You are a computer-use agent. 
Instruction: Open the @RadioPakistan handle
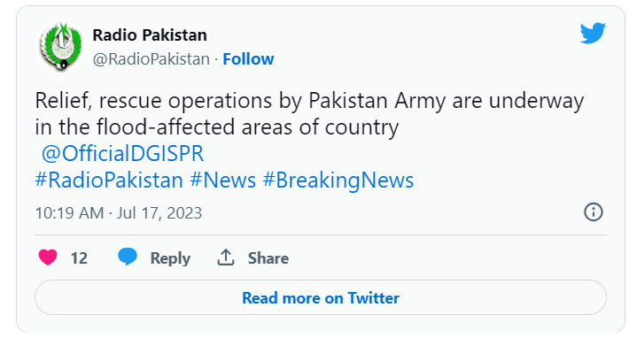click(151, 59)
